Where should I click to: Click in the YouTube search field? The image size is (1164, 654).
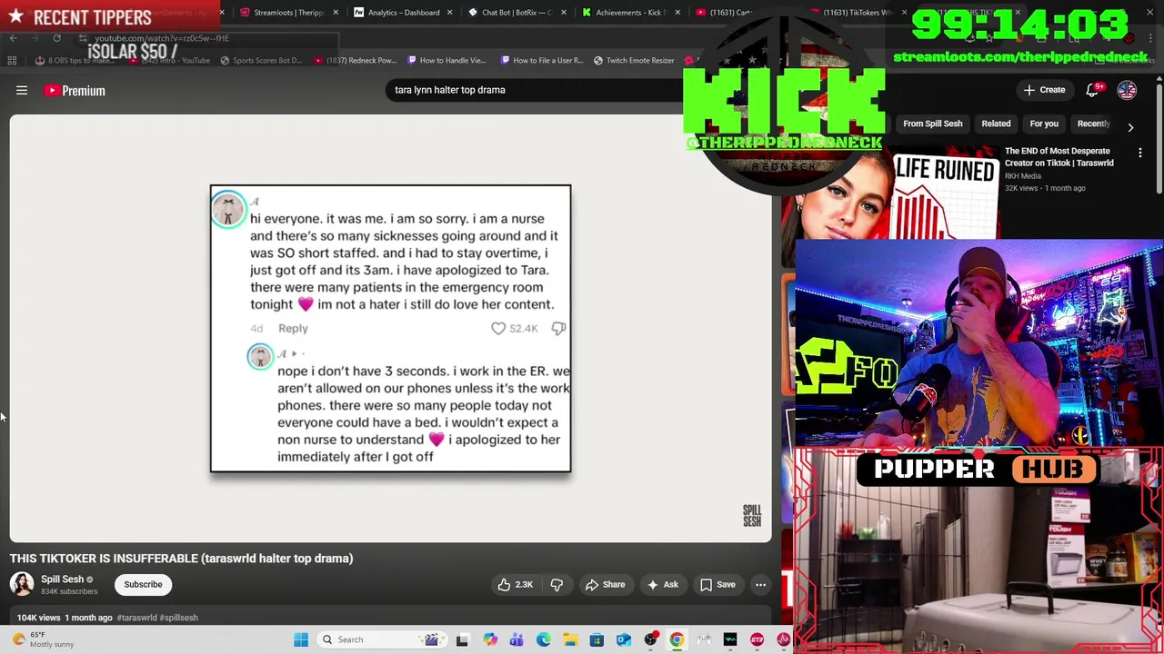(x=537, y=90)
